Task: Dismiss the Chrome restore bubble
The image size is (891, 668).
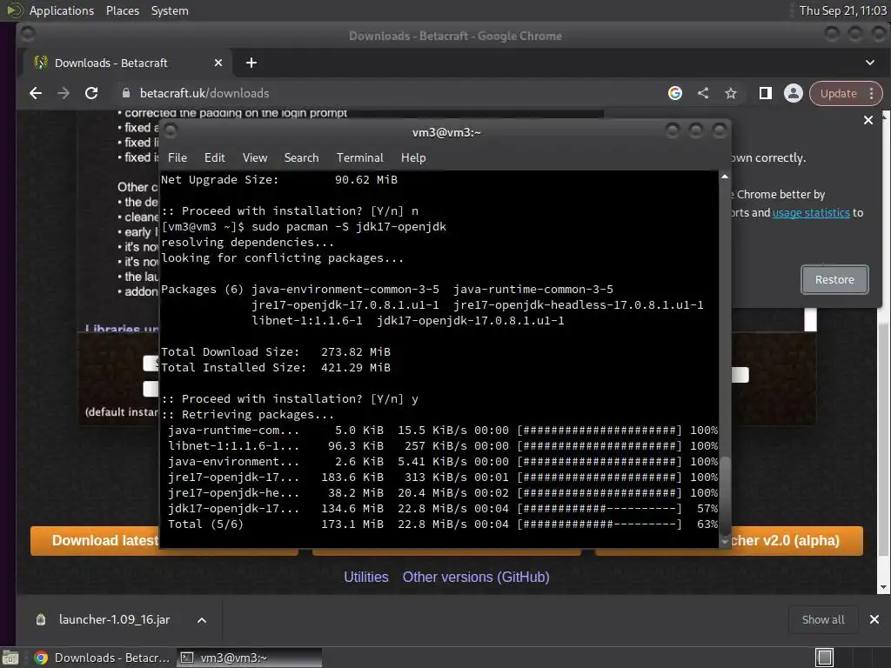Action: coord(868,120)
